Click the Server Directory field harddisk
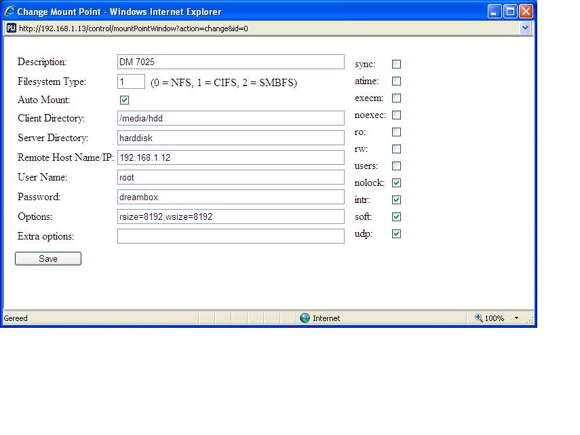The width and height of the screenshot is (580, 435). click(x=231, y=138)
